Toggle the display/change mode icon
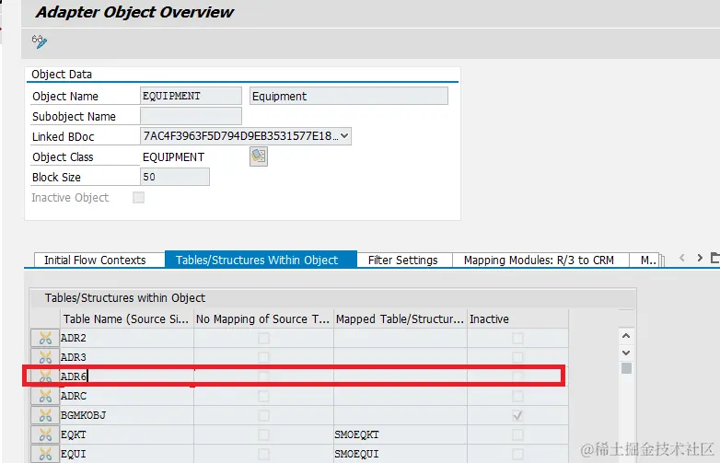Image resolution: width=720 pixels, height=463 pixels. (40, 41)
